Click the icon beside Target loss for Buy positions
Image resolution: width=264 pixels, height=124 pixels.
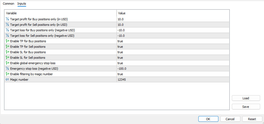click(7, 30)
